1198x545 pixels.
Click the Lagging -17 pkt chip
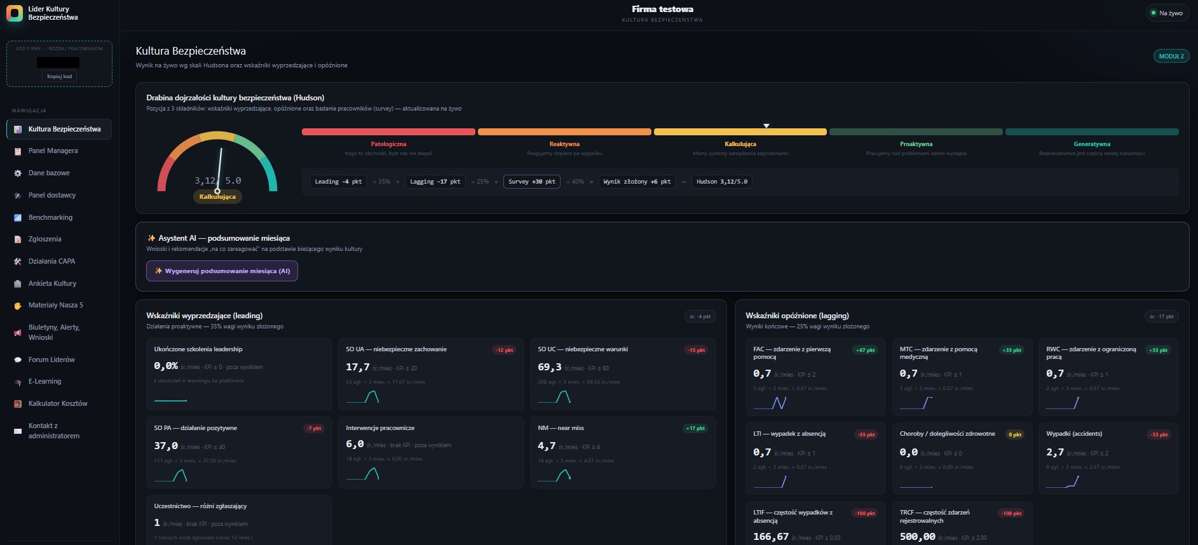coord(435,182)
